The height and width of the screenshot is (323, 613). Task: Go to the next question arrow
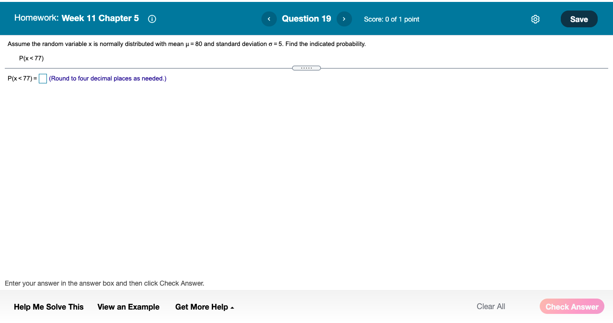tap(344, 19)
